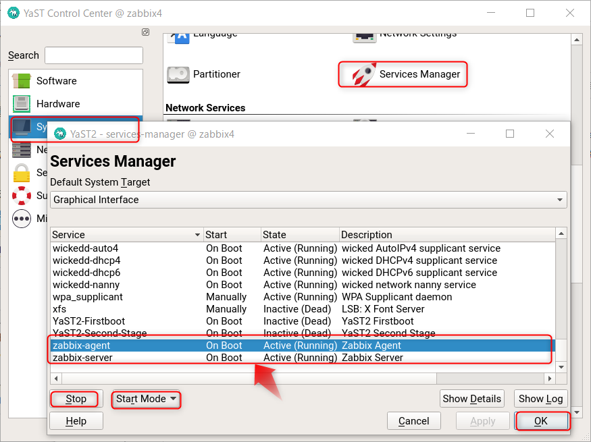Sort by the Description column header
This screenshot has width=591, height=442.
pos(447,235)
